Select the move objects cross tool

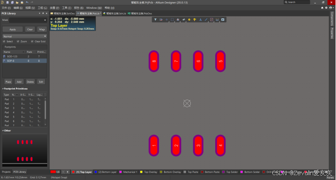coord(167,19)
